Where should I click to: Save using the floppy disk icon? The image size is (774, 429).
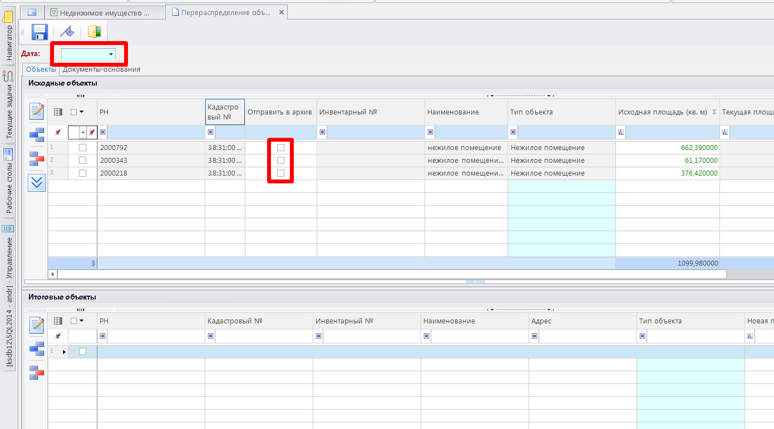coord(40,32)
